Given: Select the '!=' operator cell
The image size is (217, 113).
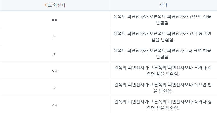Looking at the screenshot, I should 54,37.
